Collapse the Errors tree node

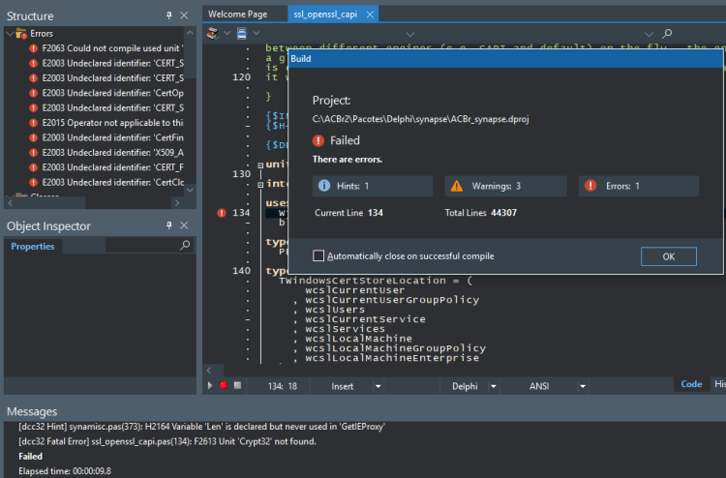click(10, 33)
